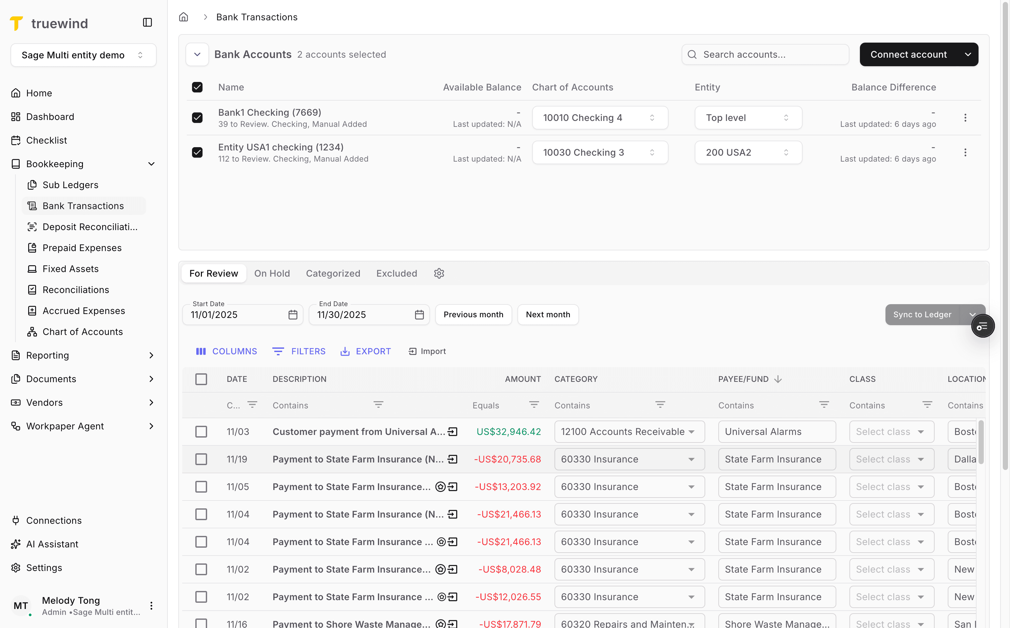Focus the Search accounts field
The width and height of the screenshot is (1010, 628).
(x=766, y=54)
